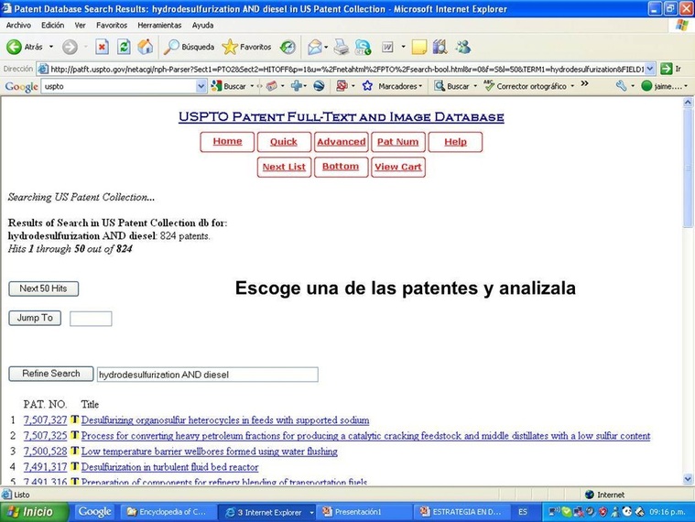
Task: Click the USPTO Patent Full-Text database heading link
Action: (342, 117)
